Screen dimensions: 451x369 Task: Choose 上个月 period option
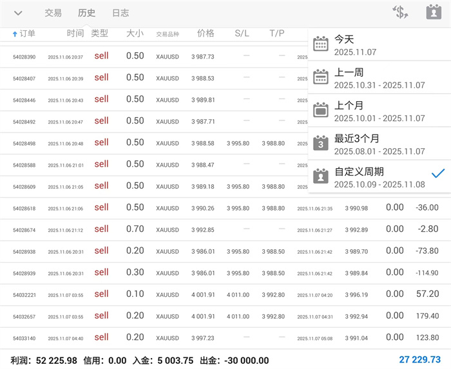coord(379,111)
